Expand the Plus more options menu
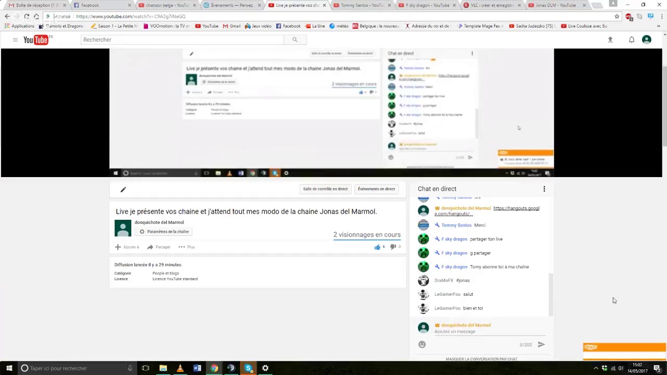Viewport: 667px width, 375px height. click(x=187, y=247)
